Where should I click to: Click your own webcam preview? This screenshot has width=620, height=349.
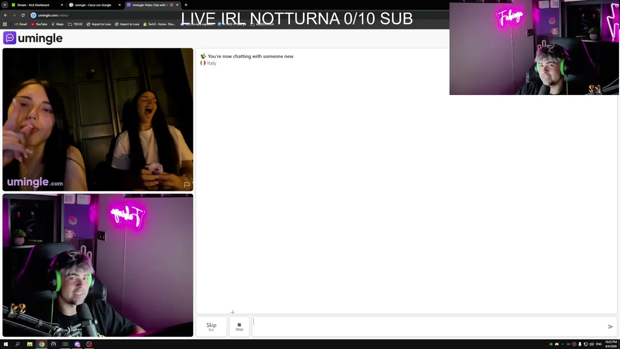[x=98, y=265]
